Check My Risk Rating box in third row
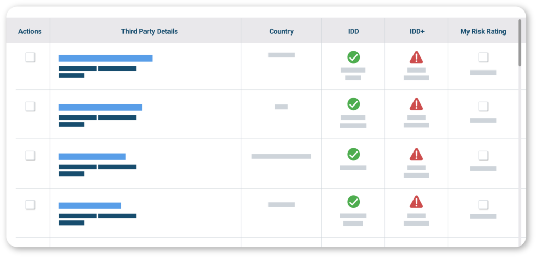536x257 pixels. (483, 156)
